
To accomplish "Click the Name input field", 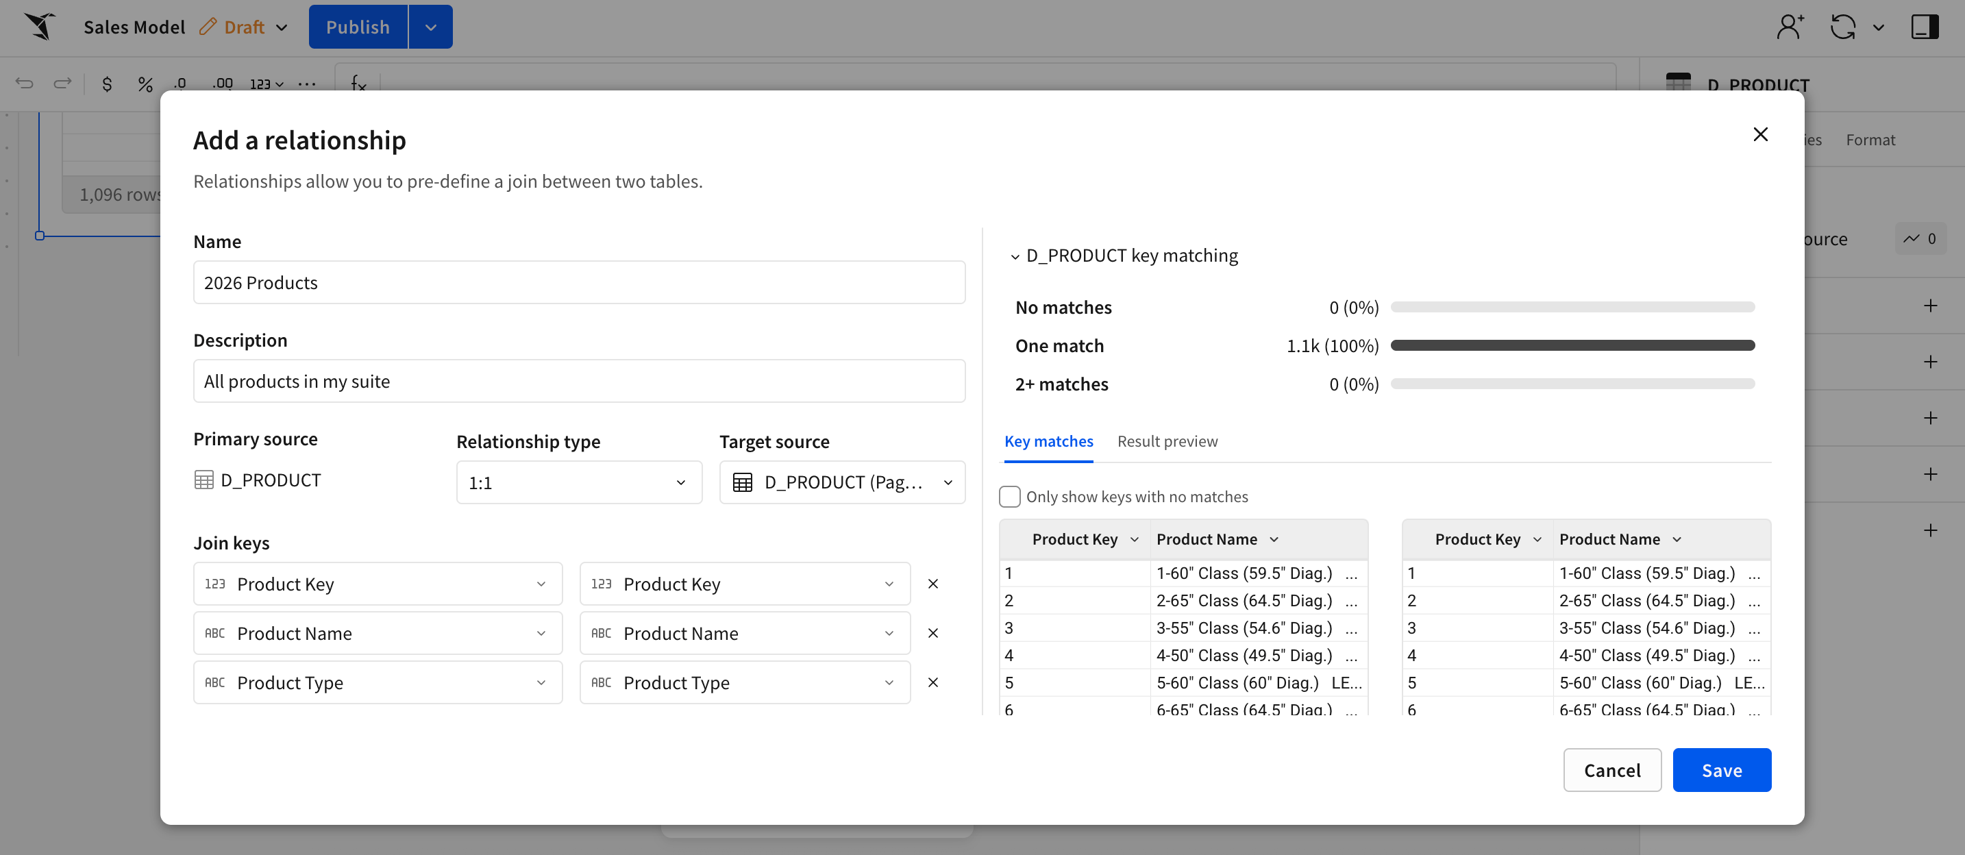I will tap(578, 283).
